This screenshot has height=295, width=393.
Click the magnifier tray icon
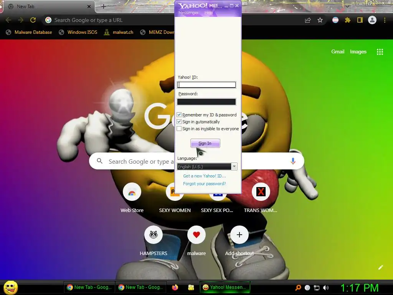(298, 288)
